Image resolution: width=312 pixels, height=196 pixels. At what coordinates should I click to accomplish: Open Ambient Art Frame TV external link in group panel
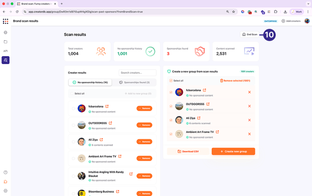point(217,131)
